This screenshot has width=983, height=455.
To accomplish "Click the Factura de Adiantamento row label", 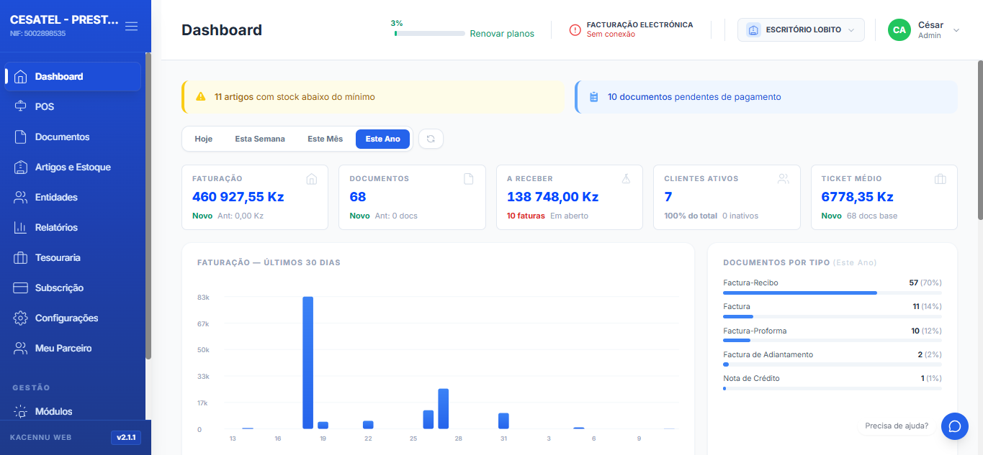I will (768, 354).
